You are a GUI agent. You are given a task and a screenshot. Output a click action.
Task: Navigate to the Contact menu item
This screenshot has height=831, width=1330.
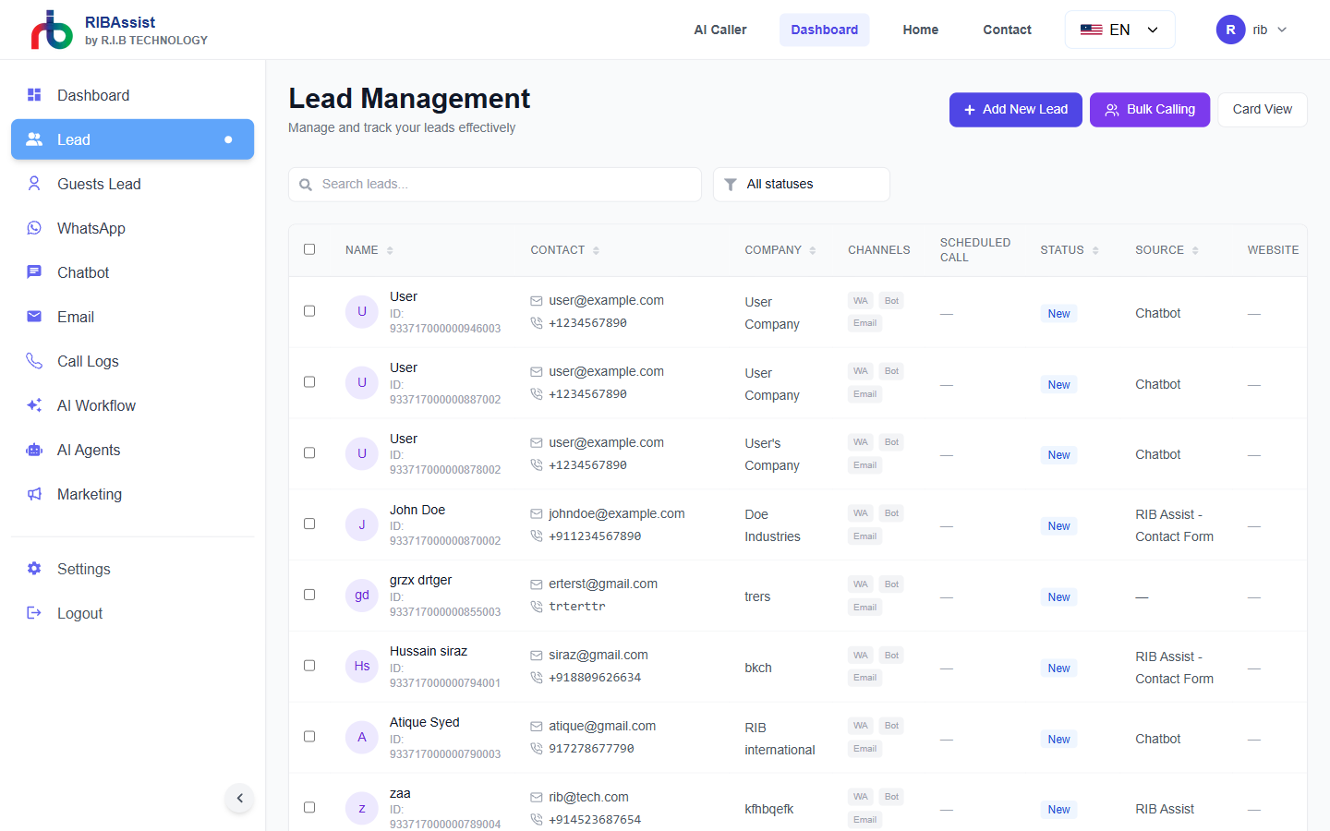[1007, 29]
